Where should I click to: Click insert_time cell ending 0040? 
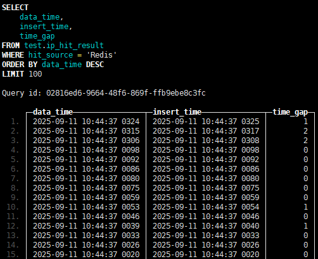206,226
